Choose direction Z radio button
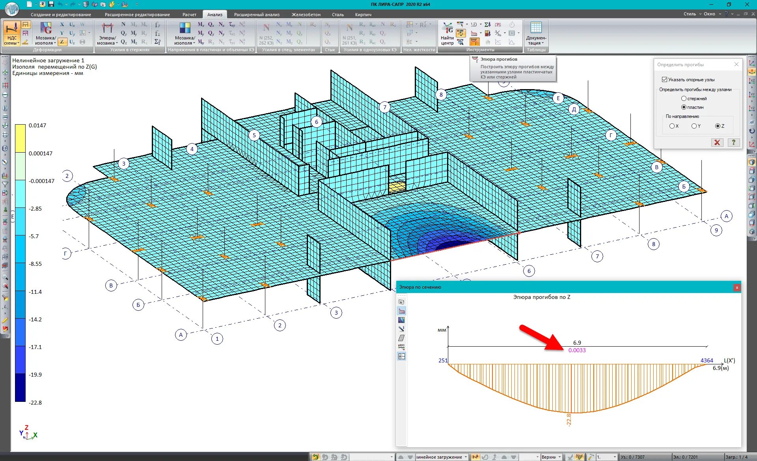 [x=718, y=126]
